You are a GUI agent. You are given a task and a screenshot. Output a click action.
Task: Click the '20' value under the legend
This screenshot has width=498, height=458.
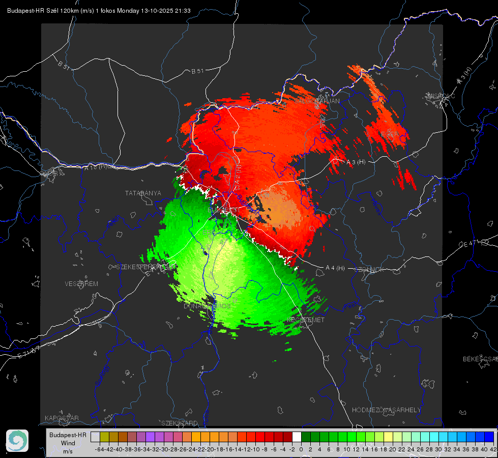click(x=393, y=449)
